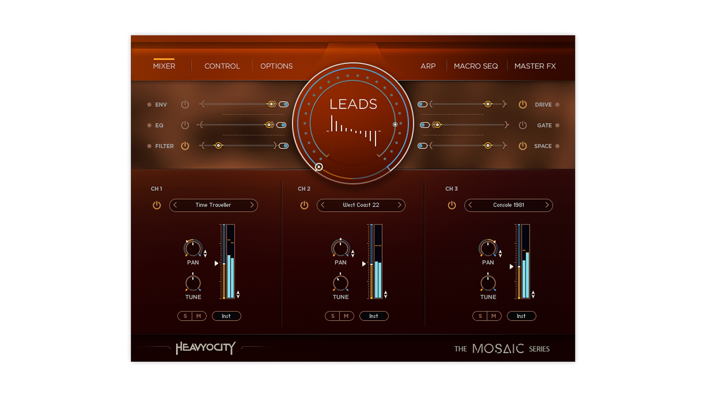Disable the FILTER power icon

pos(185,146)
